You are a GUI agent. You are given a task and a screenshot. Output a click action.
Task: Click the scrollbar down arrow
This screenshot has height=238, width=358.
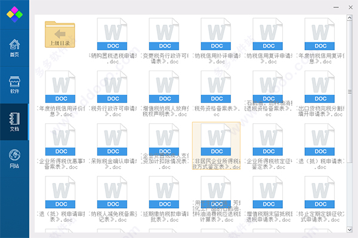click(349, 230)
